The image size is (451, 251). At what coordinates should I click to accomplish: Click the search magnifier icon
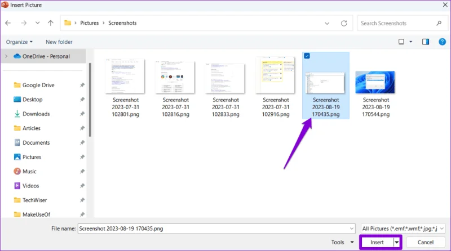click(x=439, y=23)
